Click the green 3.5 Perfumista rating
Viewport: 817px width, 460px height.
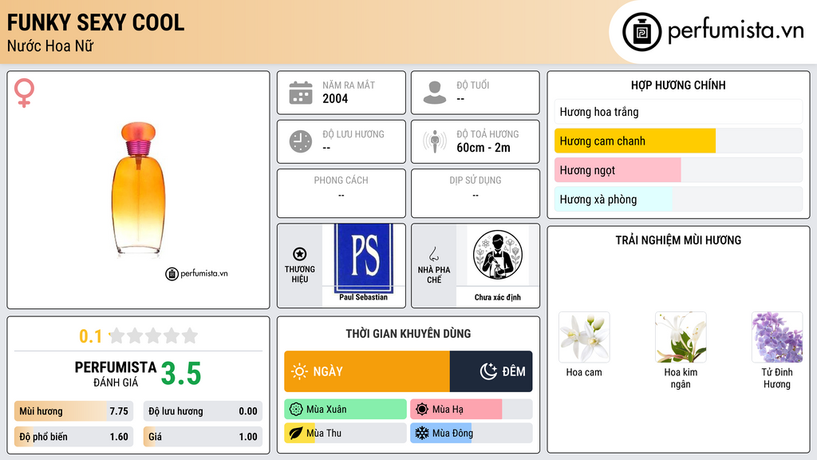point(181,374)
